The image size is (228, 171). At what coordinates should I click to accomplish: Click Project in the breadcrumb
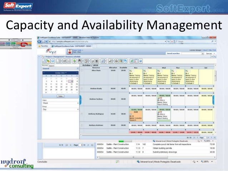coord(49,57)
